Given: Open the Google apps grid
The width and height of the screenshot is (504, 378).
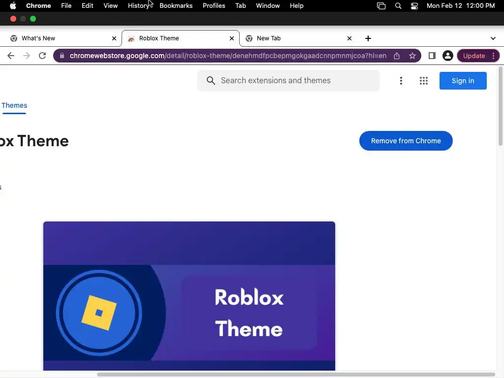Looking at the screenshot, I should click(424, 81).
